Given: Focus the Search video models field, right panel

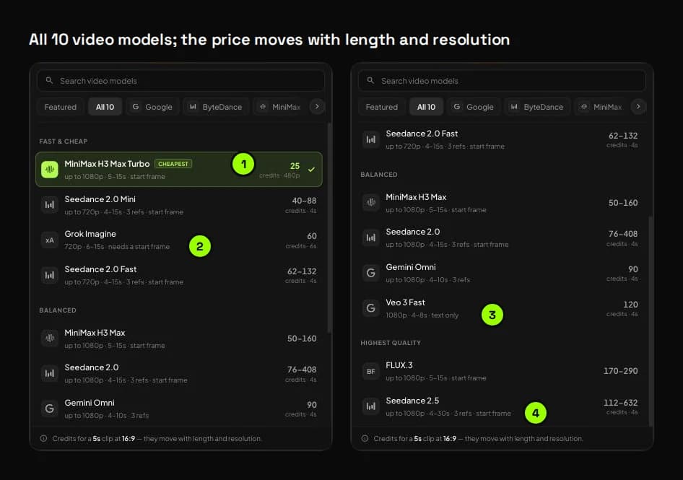Looking at the screenshot, I should [502, 81].
